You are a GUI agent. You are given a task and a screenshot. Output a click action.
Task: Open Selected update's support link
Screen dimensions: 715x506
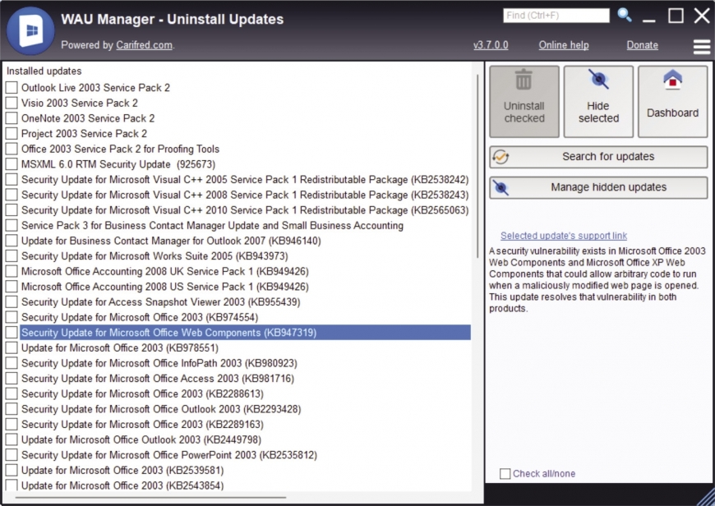click(x=564, y=236)
